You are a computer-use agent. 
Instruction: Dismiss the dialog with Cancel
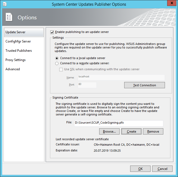click(162, 169)
